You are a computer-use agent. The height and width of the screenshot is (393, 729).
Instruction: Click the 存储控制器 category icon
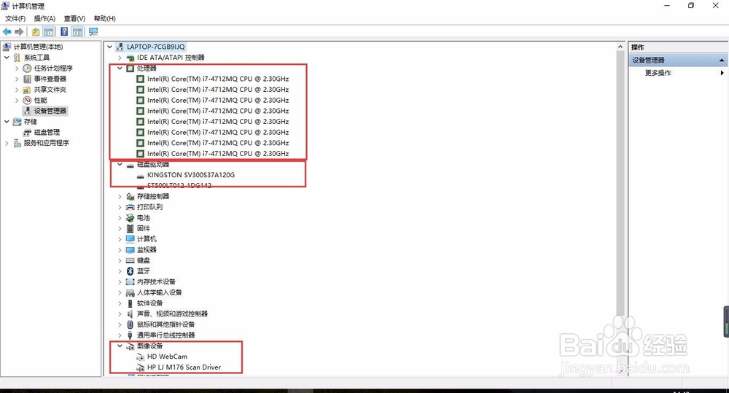click(x=130, y=196)
